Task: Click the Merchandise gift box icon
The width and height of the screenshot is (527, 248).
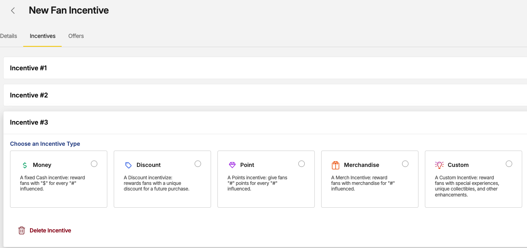Action: click(336, 165)
